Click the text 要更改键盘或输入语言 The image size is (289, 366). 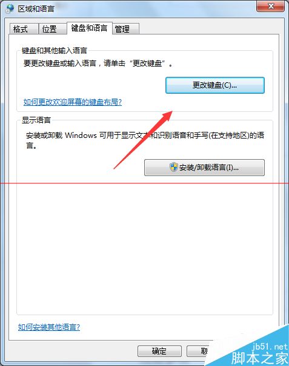60,64
